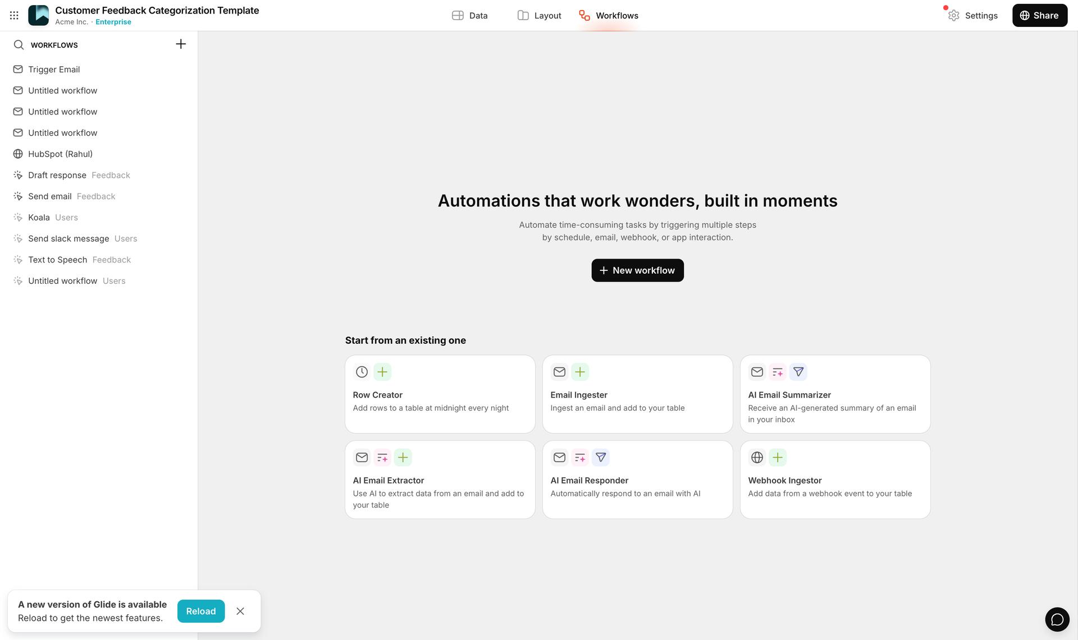Select the AI Email Summarizer template card
Image resolution: width=1078 pixels, height=640 pixels.
click(834, 394)
